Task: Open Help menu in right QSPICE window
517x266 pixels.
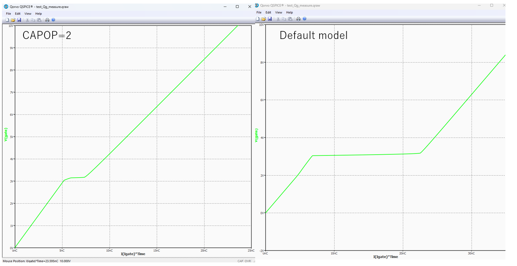Action: [289, 12]
